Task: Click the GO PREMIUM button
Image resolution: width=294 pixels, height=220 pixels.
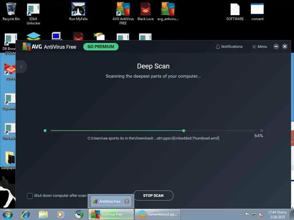Action: coord(101,47)
